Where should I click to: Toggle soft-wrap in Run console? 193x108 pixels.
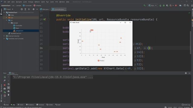[8, 84]
